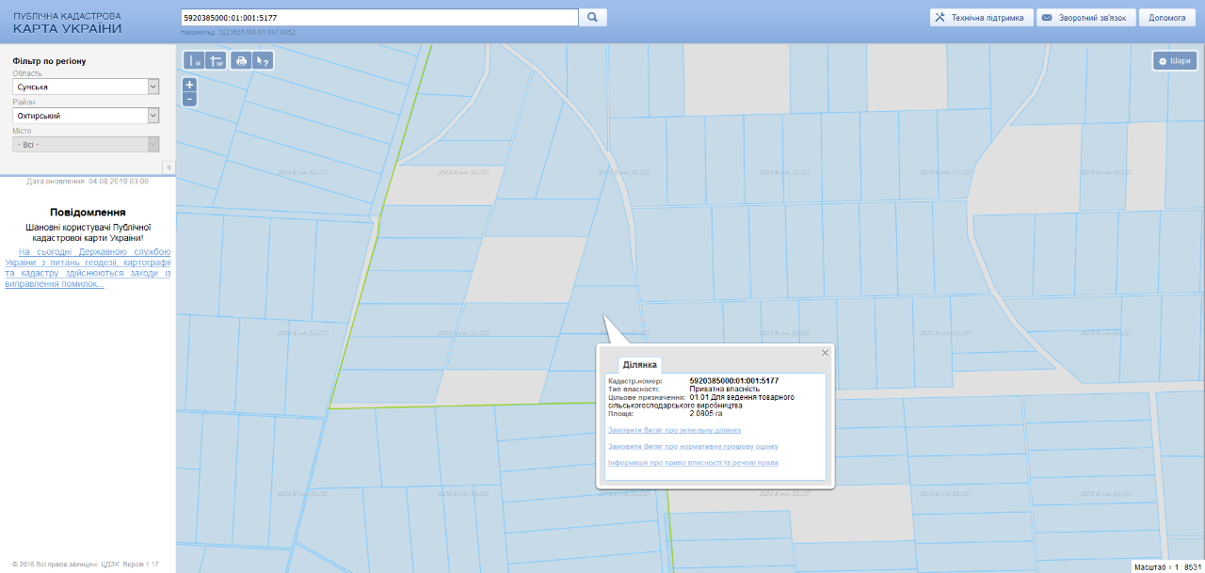Run the cadastral number search

click(x=593, y=17)
